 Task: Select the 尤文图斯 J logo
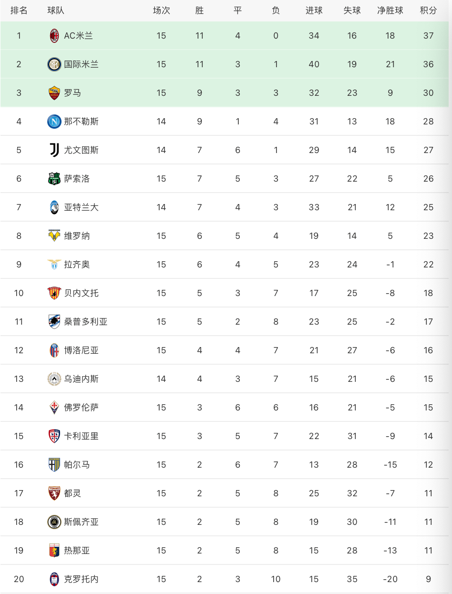(x=54, y=150)
